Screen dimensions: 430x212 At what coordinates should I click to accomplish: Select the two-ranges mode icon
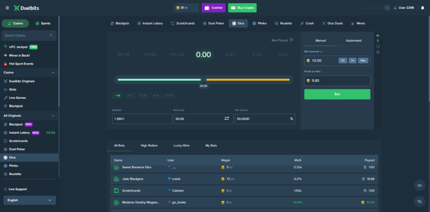[x=169, y=95]
